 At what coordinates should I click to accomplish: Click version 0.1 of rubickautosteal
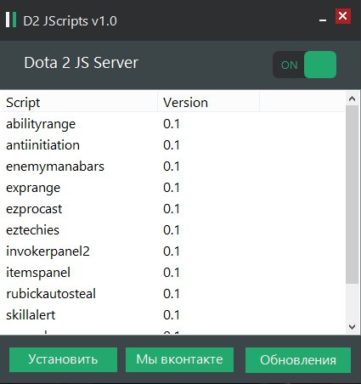point(172,294)
